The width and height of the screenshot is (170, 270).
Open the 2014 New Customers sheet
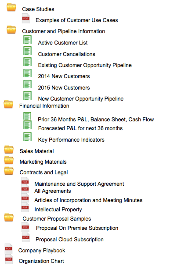click(64, 76)
